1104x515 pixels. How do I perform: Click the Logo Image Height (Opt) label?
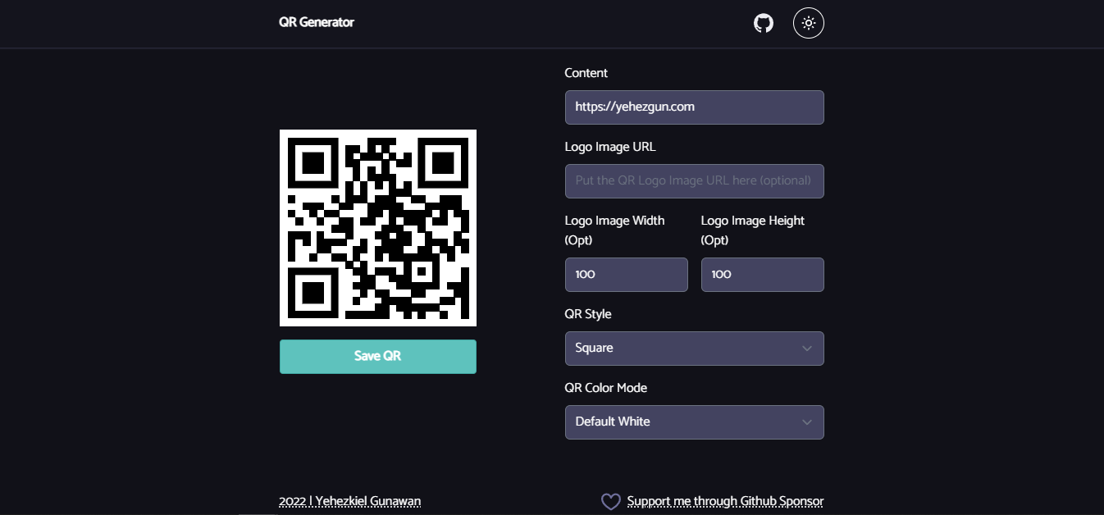(753, 230)
